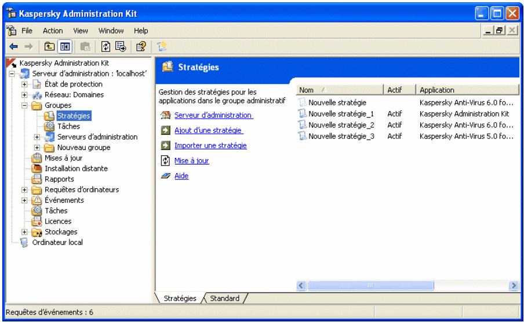Open the Help menu
This screenshot has width=524, height=322.
tap(141, 31)
